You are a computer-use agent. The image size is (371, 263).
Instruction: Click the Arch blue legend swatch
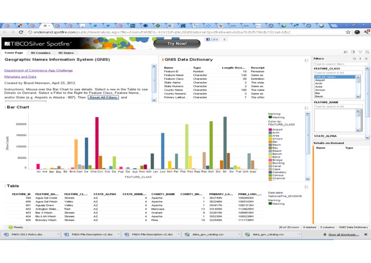[270, 133]
